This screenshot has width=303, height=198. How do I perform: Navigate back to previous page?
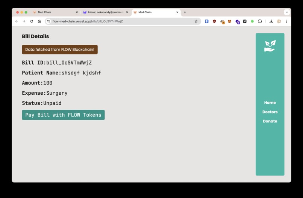(x=17, y=21)
